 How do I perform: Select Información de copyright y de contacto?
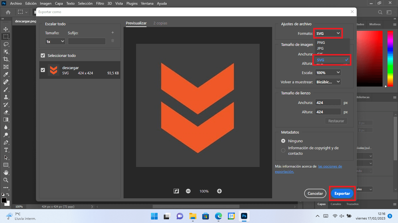point(283,150)
